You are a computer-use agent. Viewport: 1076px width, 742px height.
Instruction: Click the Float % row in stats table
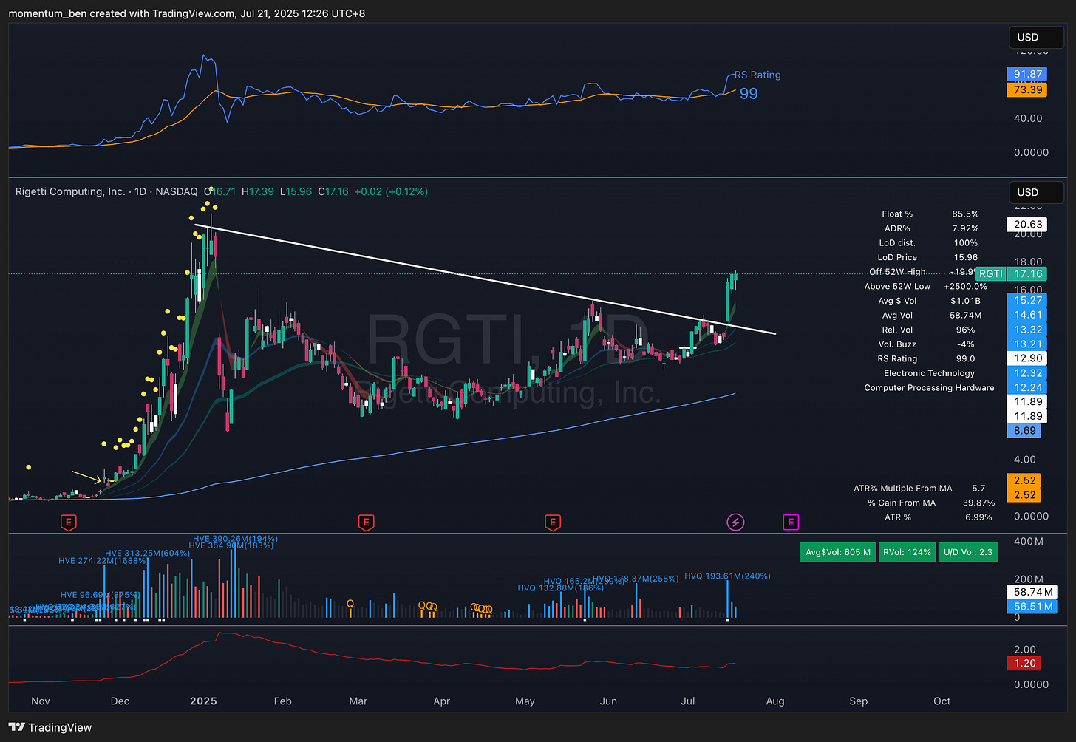[x=930, y=214]
